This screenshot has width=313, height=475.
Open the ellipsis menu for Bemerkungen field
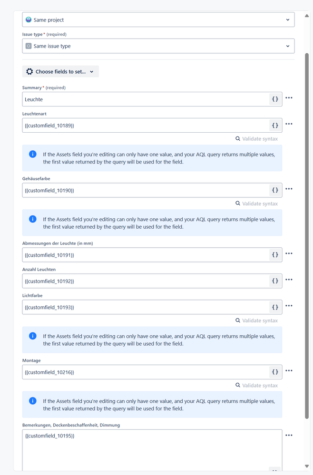[289, 435]
